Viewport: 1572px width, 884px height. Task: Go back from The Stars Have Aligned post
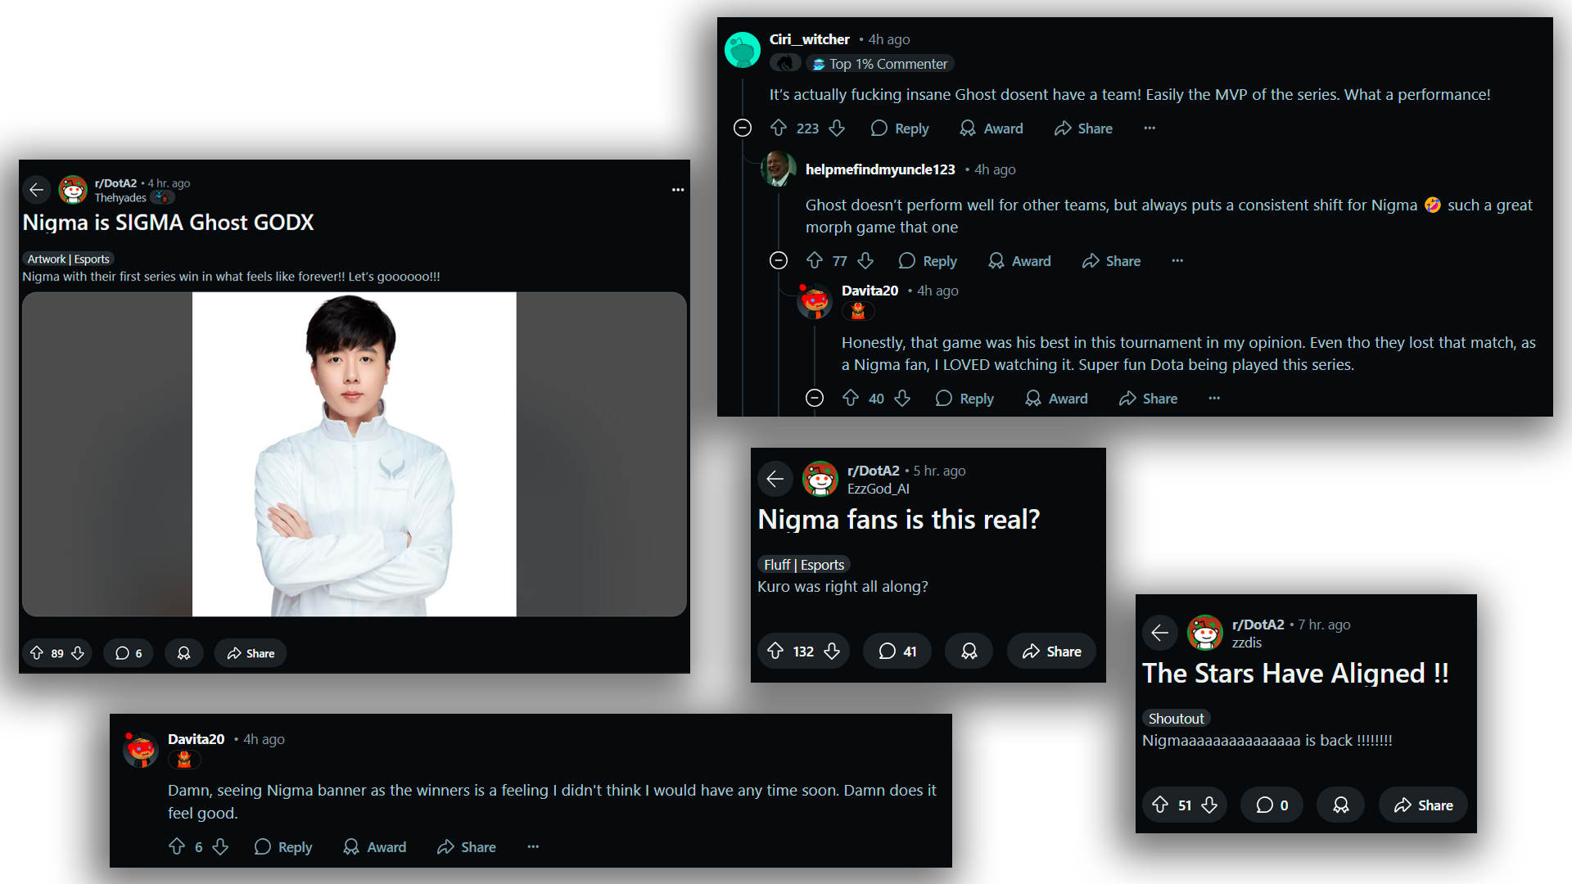[x=1159, y=633]
